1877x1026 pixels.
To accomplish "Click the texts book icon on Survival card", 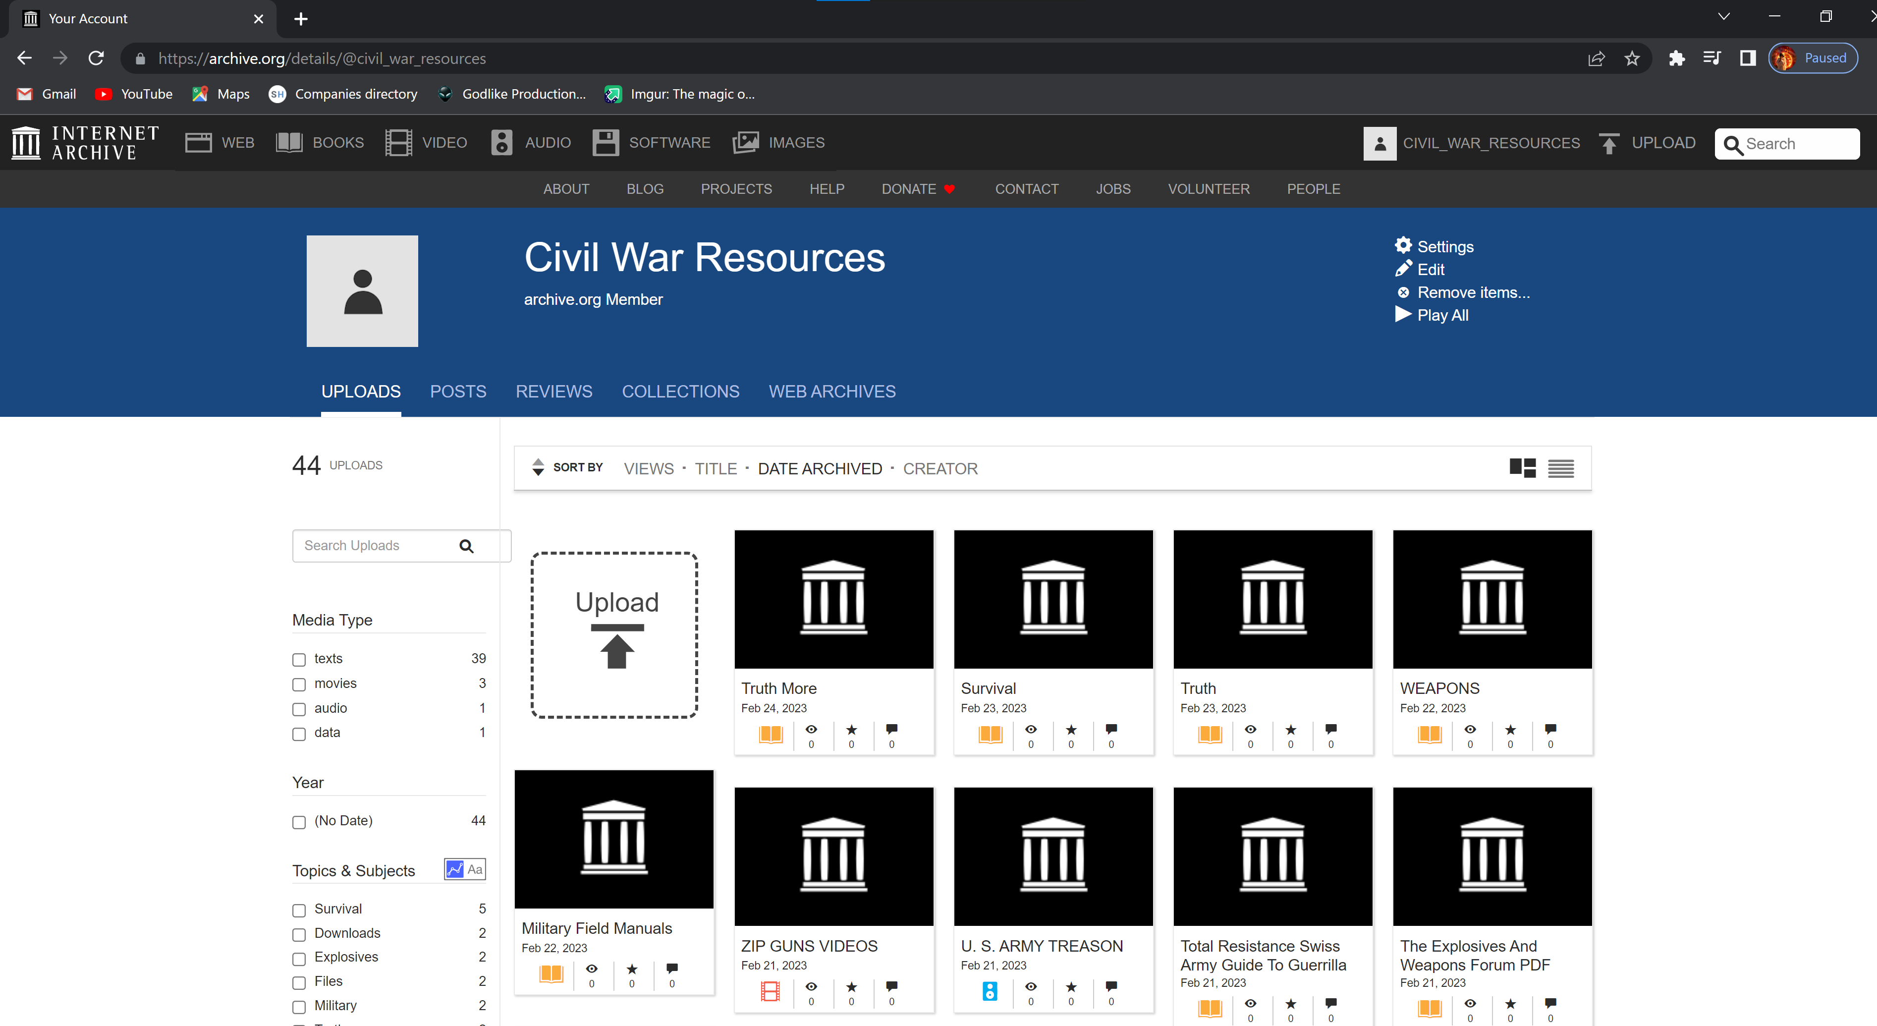I will click(990, 735).
